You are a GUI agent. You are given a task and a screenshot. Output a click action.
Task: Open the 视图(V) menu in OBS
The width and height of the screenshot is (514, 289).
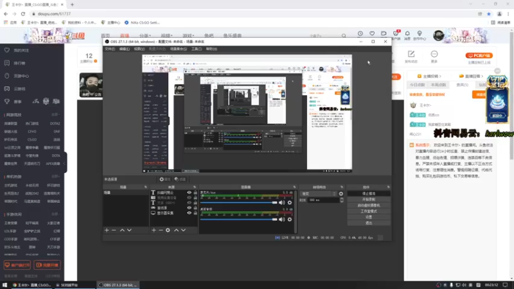139,49
